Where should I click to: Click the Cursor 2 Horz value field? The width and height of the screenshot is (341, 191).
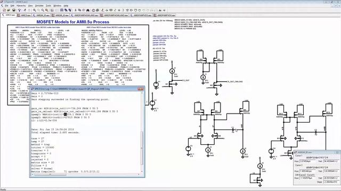[x=308, y=171]
